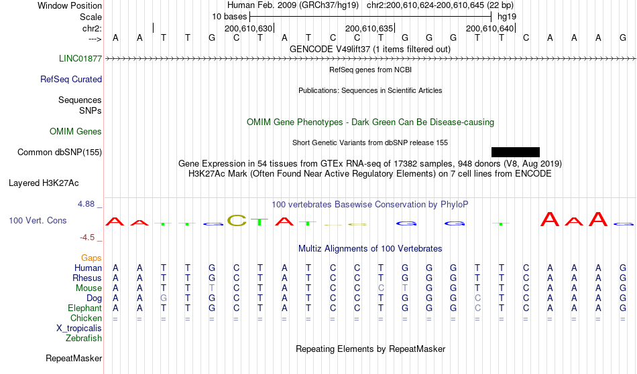Click the 200,610,635 ruler position
Viewport: 637px width, 374px height.
pyautogui.click(x=369, y=29)
